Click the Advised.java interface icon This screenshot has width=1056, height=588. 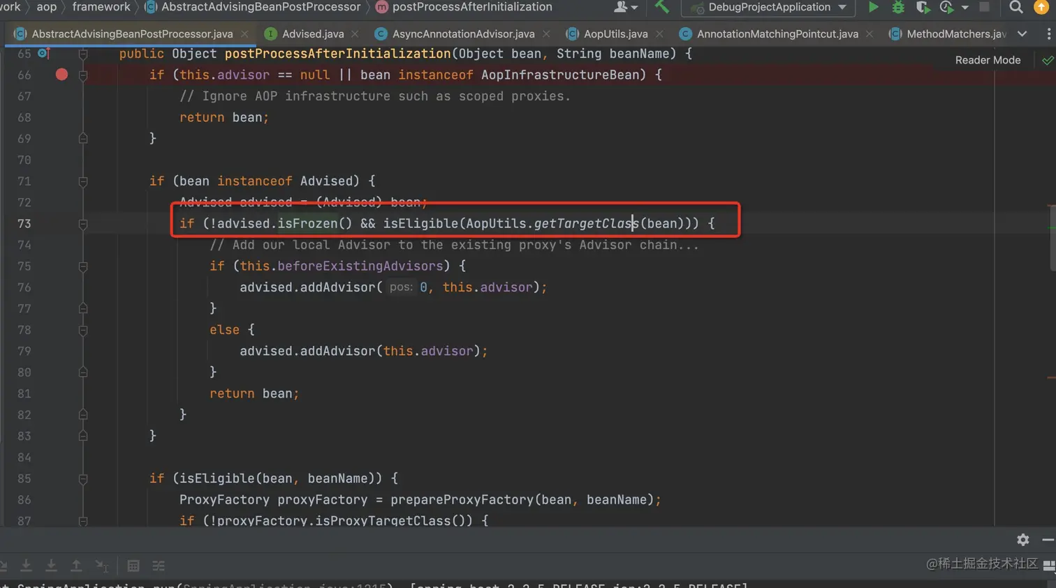[270, 33]
